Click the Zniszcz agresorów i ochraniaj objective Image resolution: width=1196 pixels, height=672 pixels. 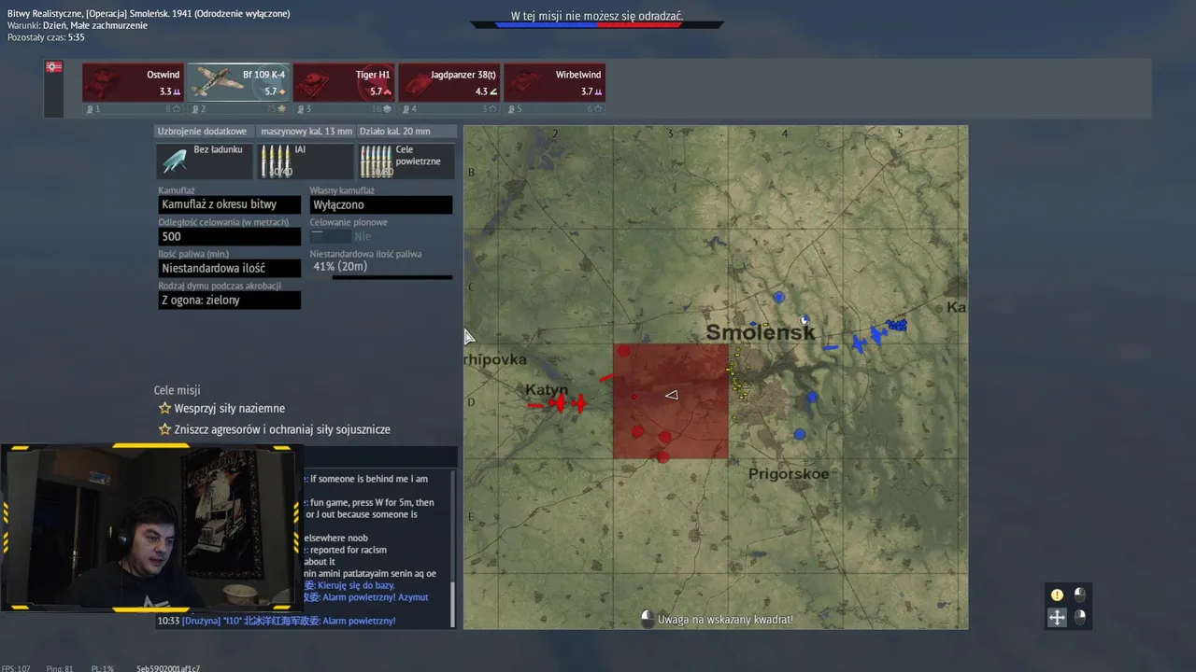[x=282, y=429]
